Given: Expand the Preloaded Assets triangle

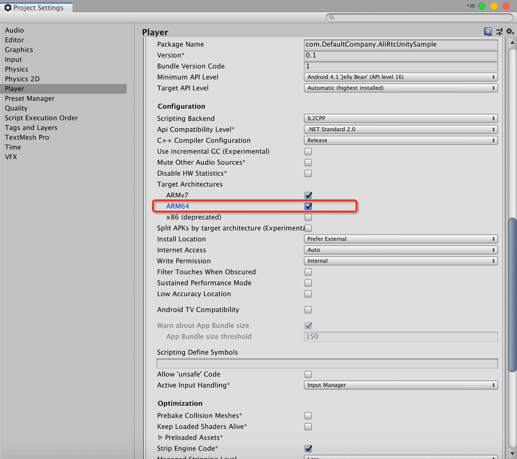Looking at the screenshot, I should click(x=160, y=437).
